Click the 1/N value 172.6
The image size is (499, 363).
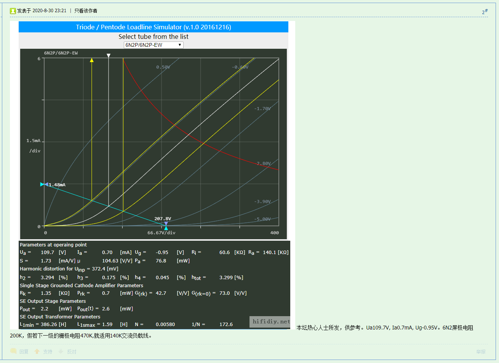226,325
